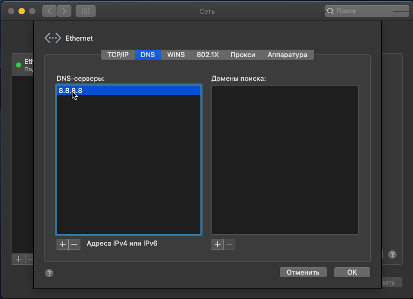This screenshot has width=413, height=299.
Task: Click the main window help button
Action: tap(392, 255)
